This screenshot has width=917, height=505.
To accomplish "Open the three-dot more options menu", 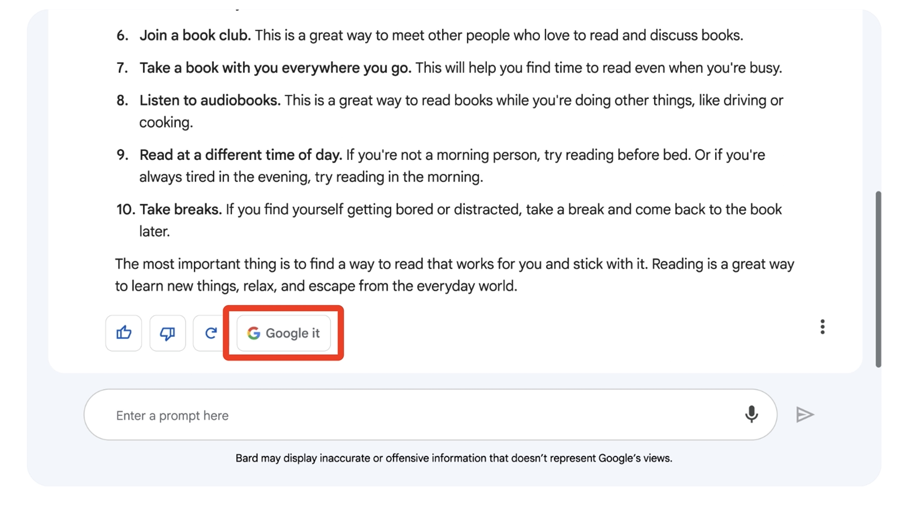I will [x=822, y=327].
